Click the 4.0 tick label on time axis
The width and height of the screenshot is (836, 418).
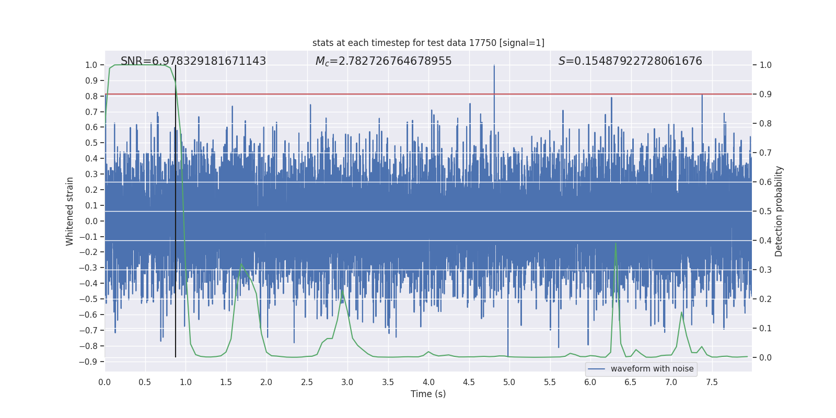click(428, 382)
